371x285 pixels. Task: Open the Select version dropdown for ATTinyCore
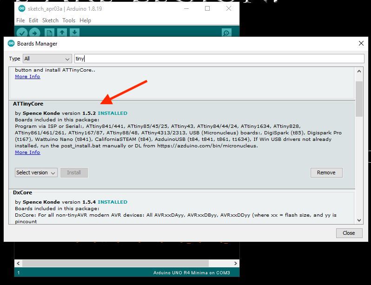(x=36, y=172)
